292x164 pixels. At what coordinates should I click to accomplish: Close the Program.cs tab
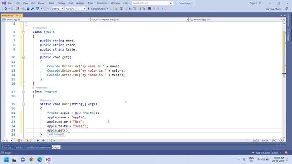(x=21, y=15)
